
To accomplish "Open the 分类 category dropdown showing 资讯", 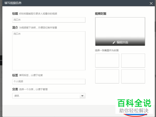I will 49,96.
